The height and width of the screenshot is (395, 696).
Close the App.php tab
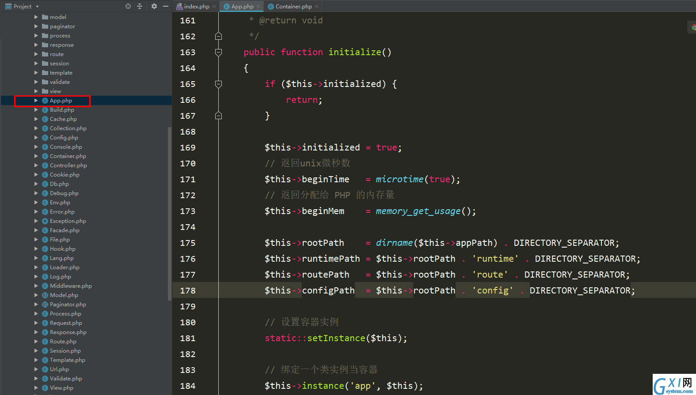(x=258, y=6)
